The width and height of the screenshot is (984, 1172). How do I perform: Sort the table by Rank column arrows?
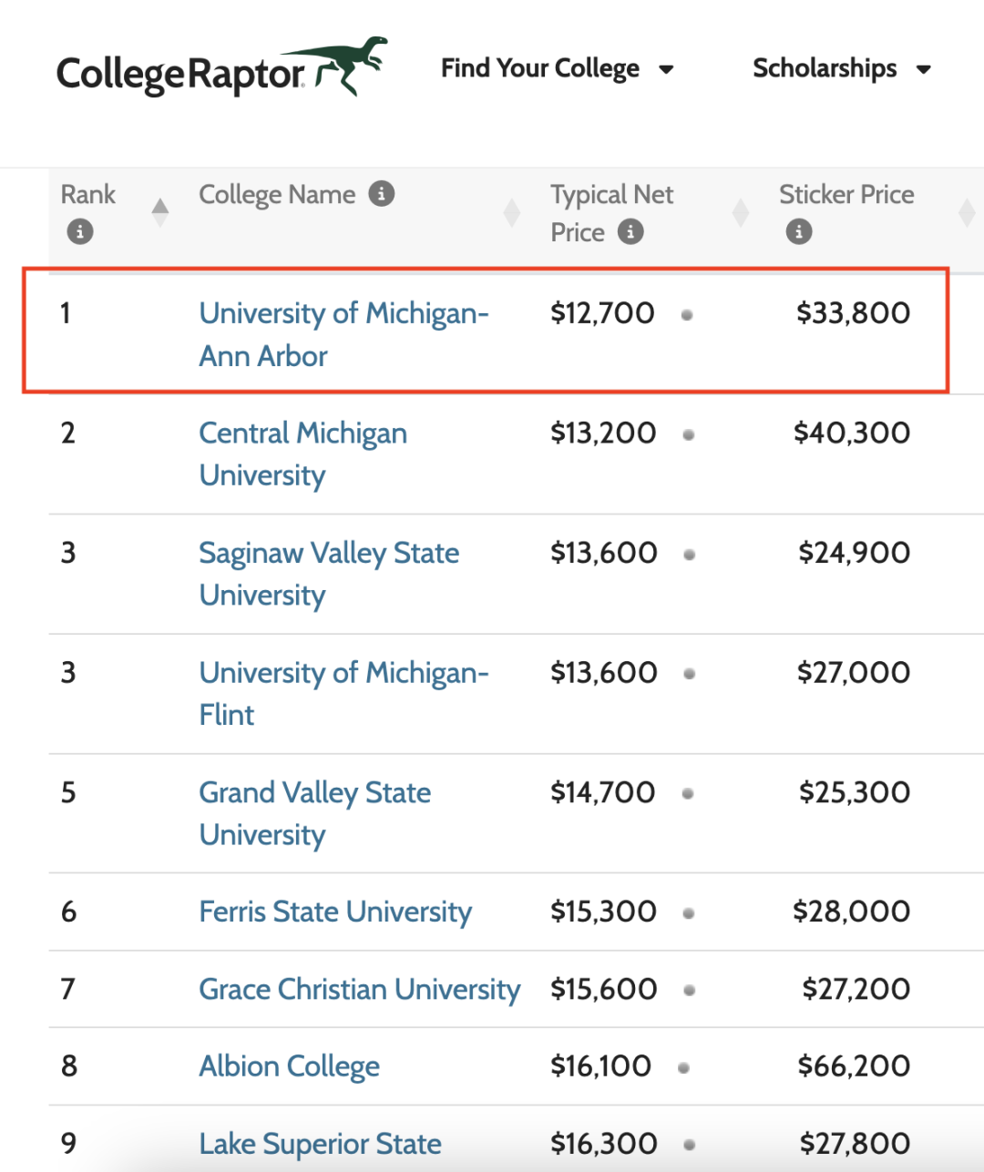[x=160, y=212]
